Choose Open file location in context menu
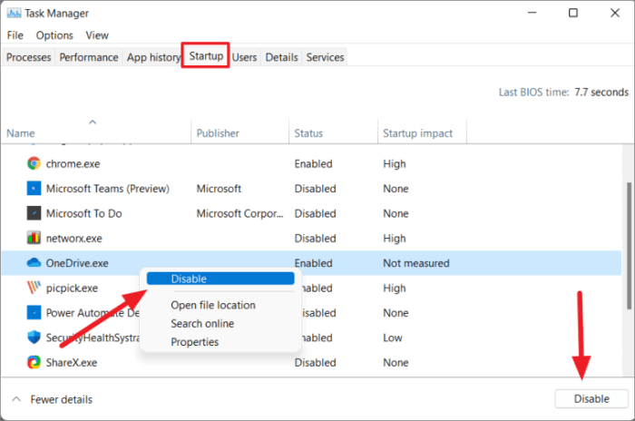The width and height of the screenshot is (635, 421). click(213, 305)
